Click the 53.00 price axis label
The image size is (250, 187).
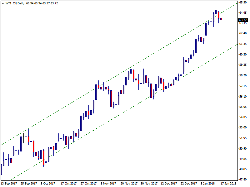point(243,127)
